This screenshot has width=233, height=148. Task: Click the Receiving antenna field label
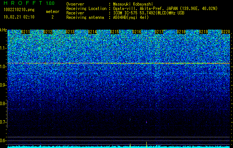[x=85, y=17]
